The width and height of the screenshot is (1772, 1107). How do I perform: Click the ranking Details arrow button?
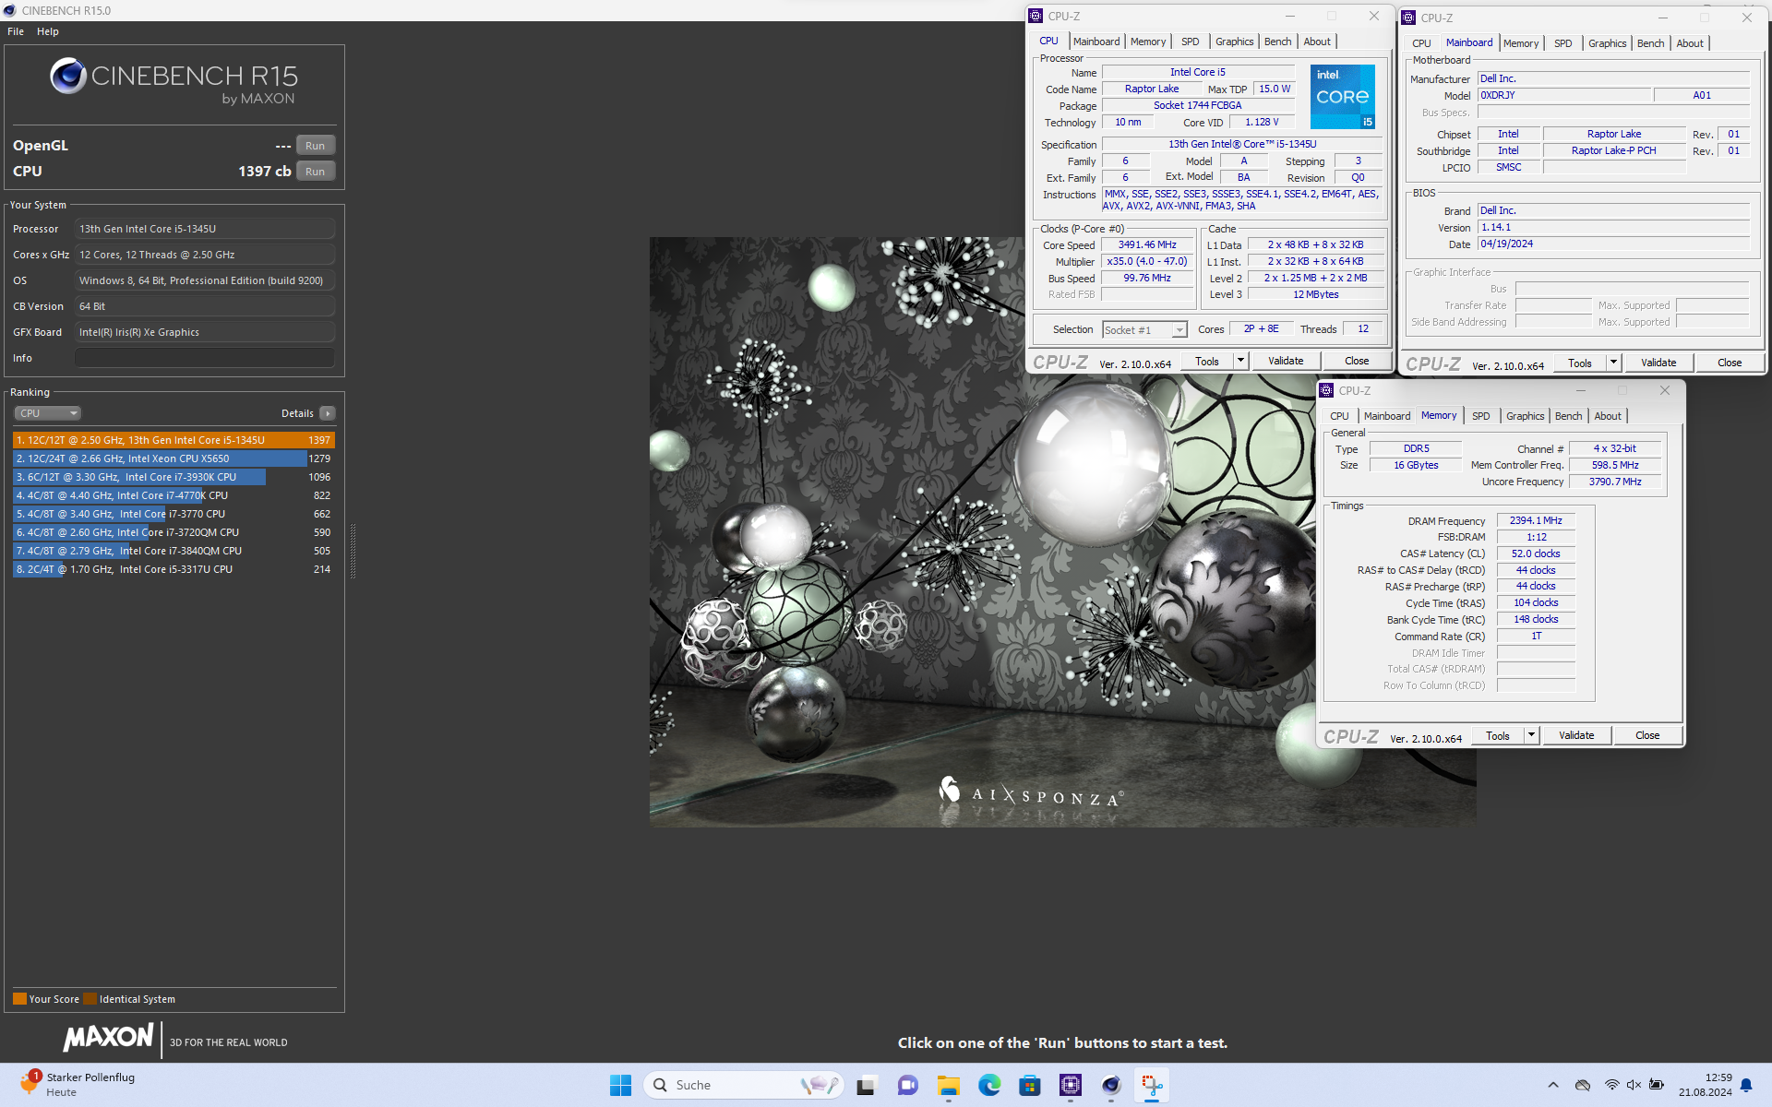click(x=328, y=413)
